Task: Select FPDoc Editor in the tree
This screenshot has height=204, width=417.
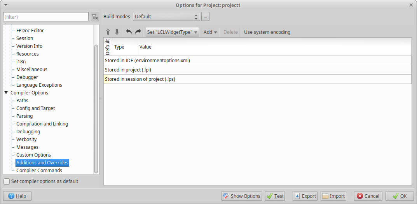Action: point(30,31)
